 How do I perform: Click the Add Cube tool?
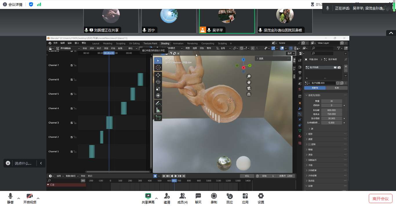click(158, 117)
